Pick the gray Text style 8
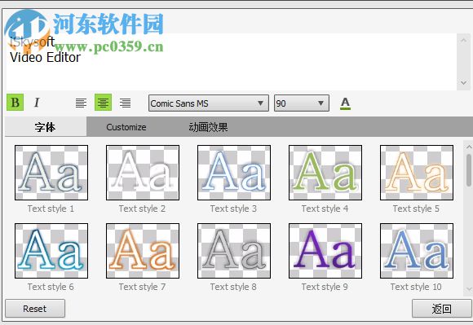 tap(234, 251)
